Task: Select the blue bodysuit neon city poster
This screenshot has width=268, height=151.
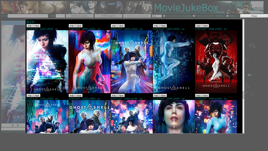Action: pyautogui.click(x=216, y=117)
